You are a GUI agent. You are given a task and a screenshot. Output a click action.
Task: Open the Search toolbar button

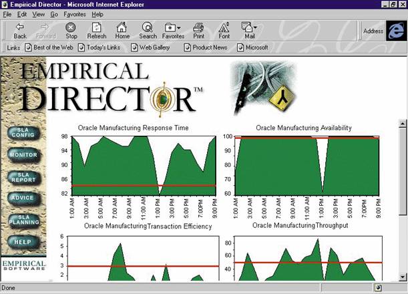pyautogui.click(x=148, y=31)
